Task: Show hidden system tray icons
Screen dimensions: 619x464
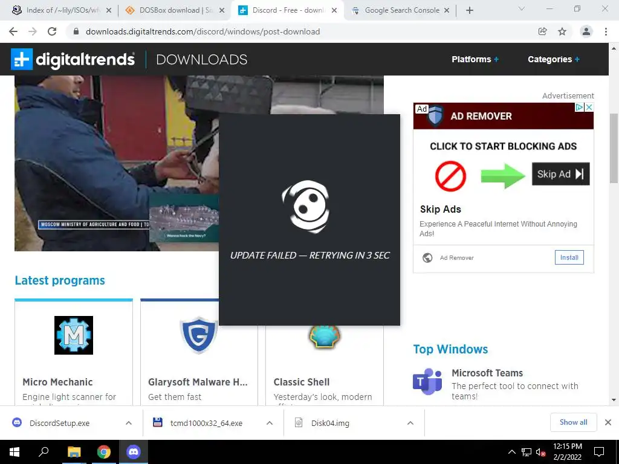Action: point(511,452)
